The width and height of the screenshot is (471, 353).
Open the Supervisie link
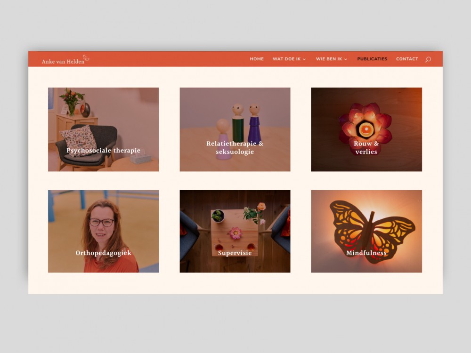pos(235,253)
